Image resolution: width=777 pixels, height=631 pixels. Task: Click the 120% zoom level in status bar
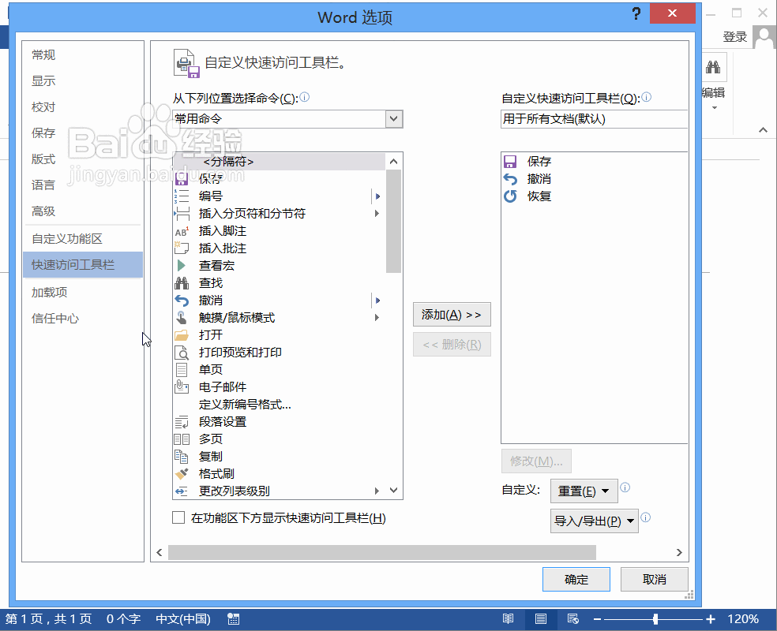coord(743,619)
